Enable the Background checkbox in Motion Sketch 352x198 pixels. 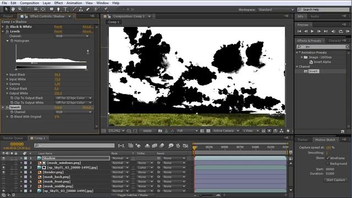click(x=328, y=164)
